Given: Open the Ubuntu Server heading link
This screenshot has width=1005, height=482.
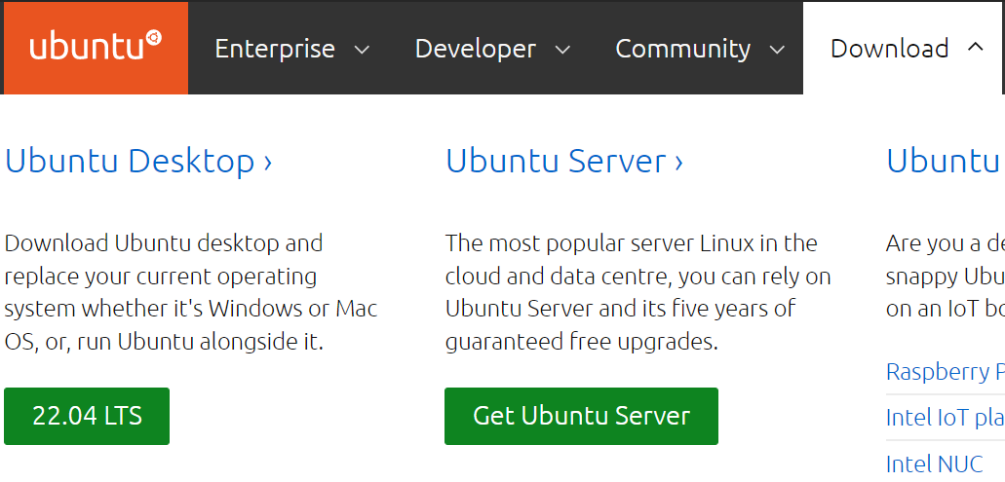Looking at the screenshot, I should pos(564,161).
